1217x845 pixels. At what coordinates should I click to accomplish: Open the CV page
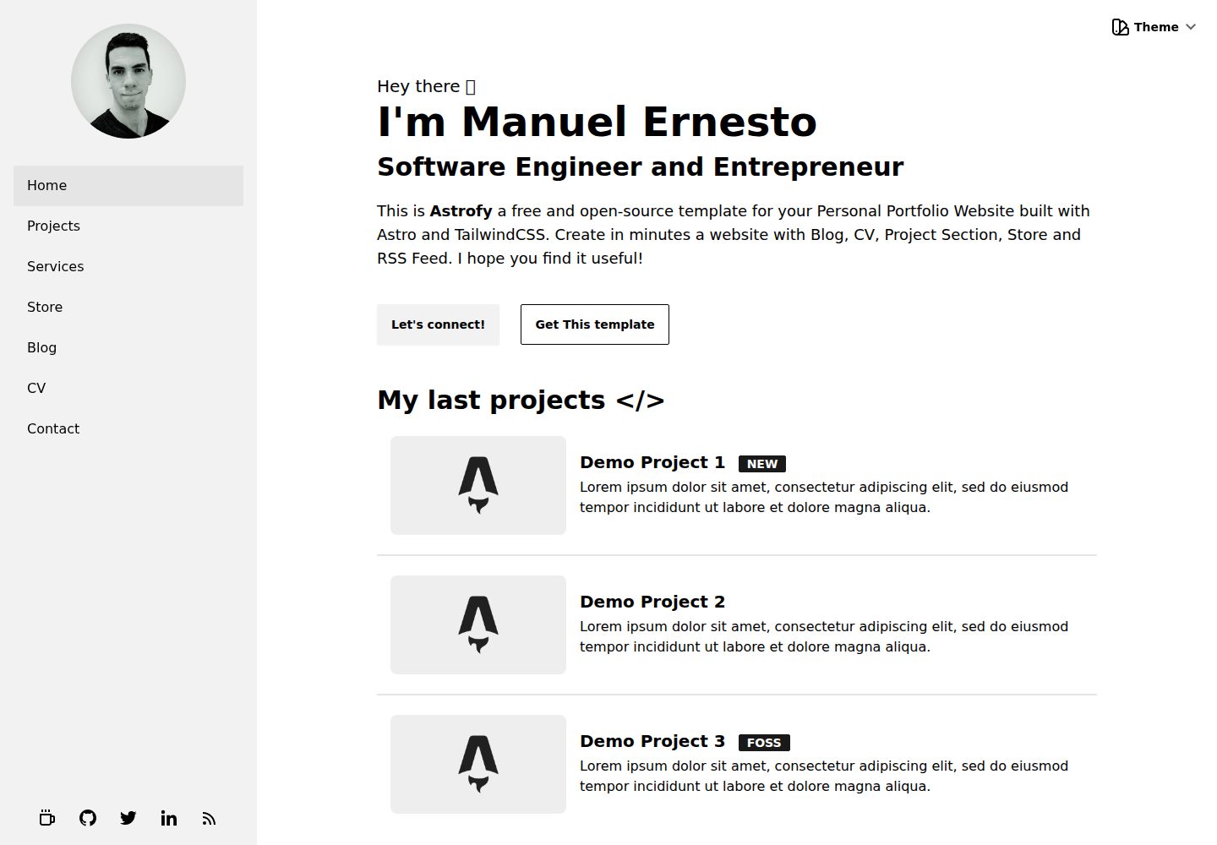tap(128, 389)
